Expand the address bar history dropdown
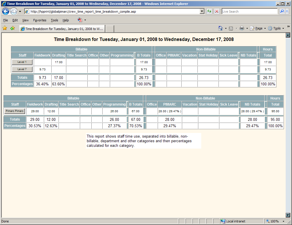 [x=202, y=11]
